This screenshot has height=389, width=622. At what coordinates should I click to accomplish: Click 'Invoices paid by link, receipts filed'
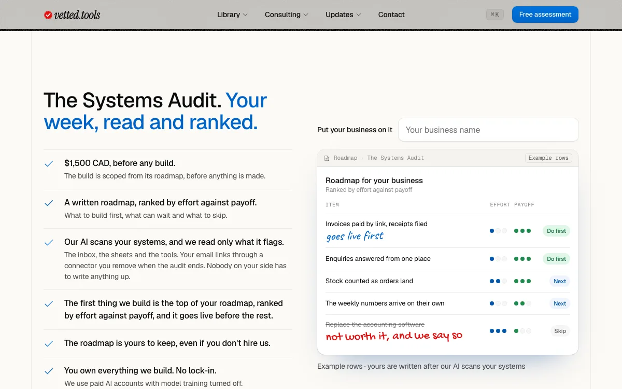[x=376, y=224]
